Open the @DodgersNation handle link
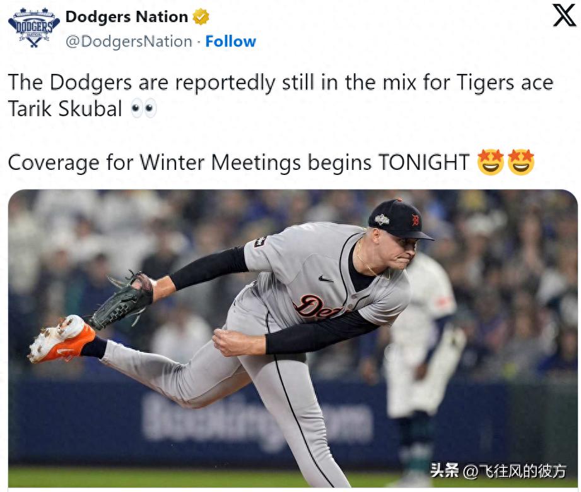Screen dimensions: 581x492 (x=129, y=42)
